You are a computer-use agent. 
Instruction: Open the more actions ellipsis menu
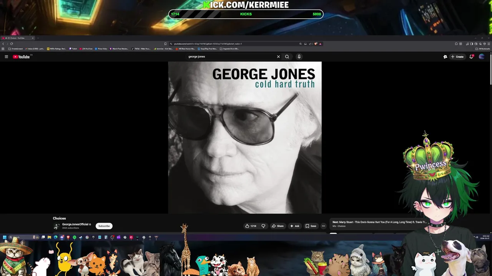click(323, 226)
